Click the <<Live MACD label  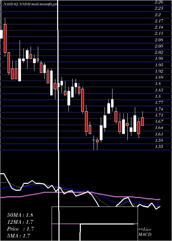point(145,232)
